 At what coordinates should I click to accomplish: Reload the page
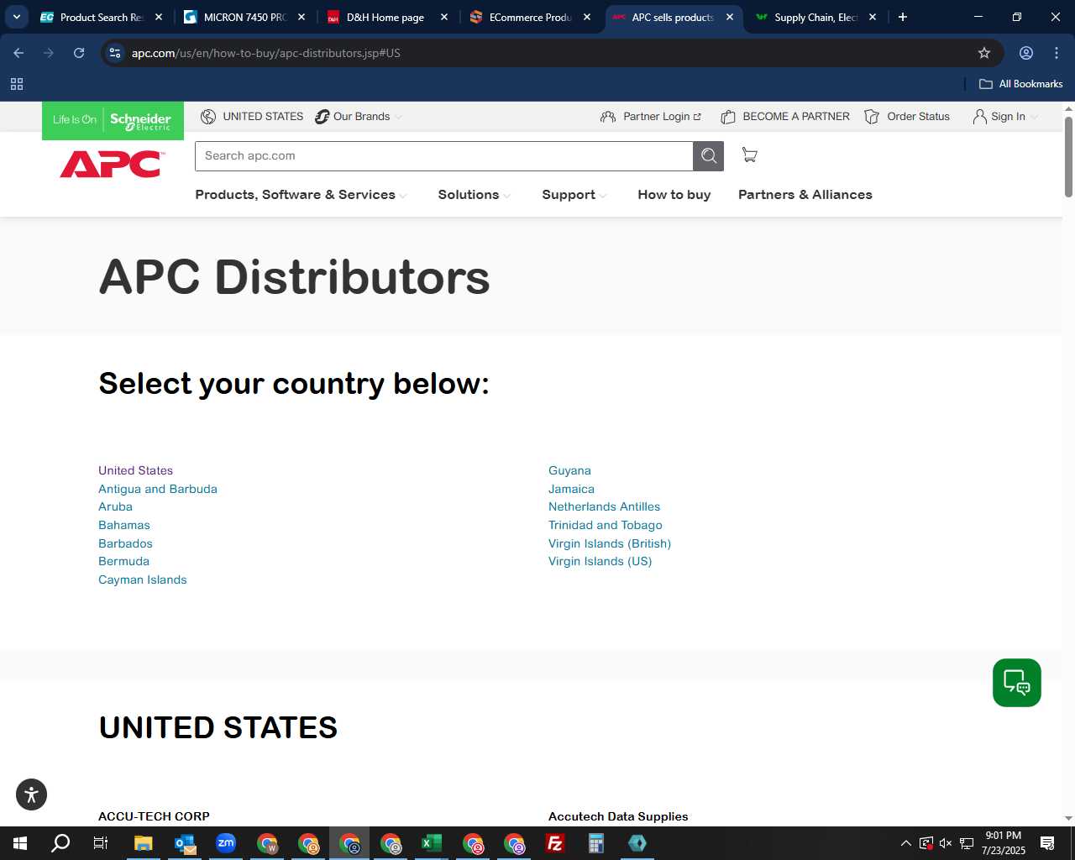pyautogui.click(x=79, y=53)
